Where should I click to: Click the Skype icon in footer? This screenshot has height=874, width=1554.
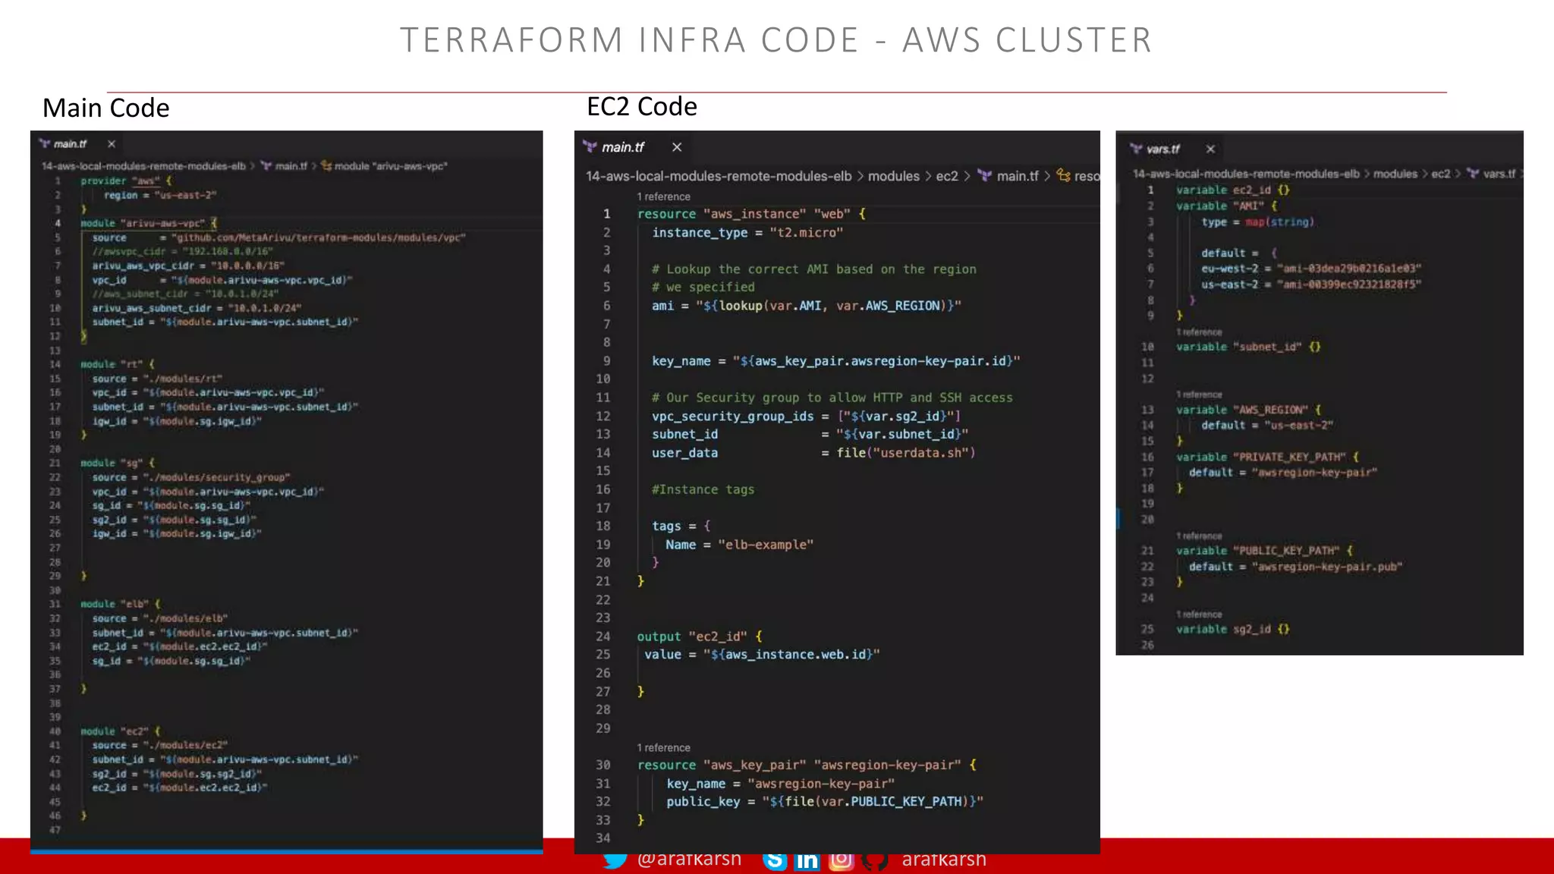pos(774,860)
